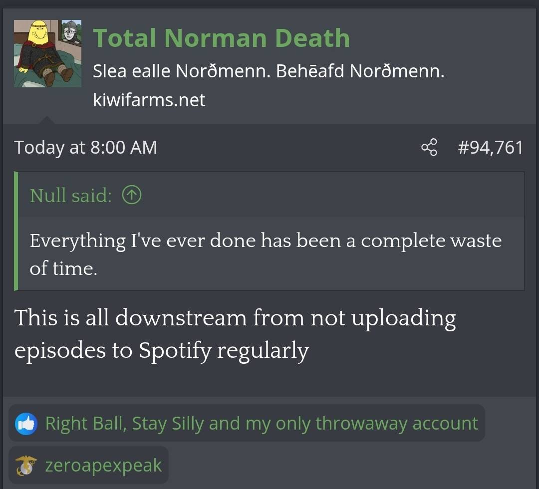Visit the kiwifarms.net link
The image size is (539, 489).
(x=149, y=100)
